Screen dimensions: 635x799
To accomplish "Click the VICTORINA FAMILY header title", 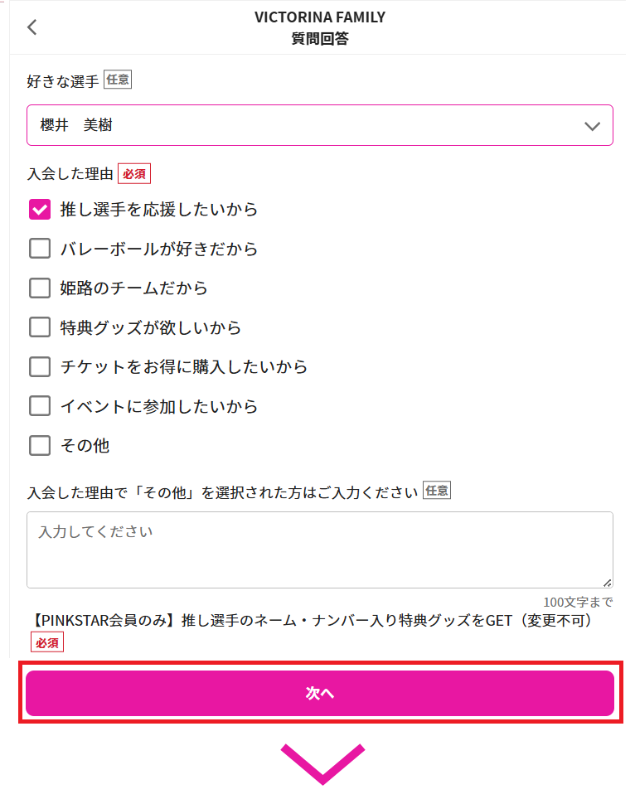I will click(x=319, y=17).
